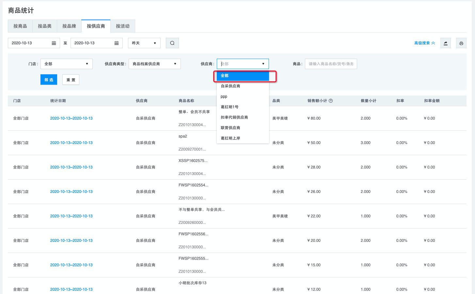Click the blue 筛选 filter button
The image size is (475, 294).
(x=49, y=80)
